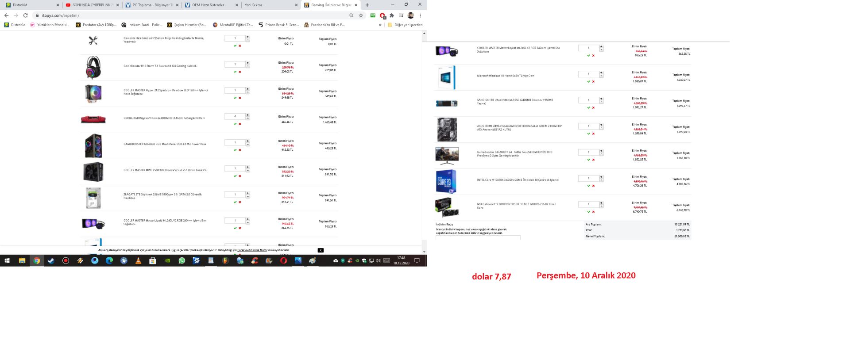
Task: Dismiss the cookie notice with its X button
Action: [321, 250]
